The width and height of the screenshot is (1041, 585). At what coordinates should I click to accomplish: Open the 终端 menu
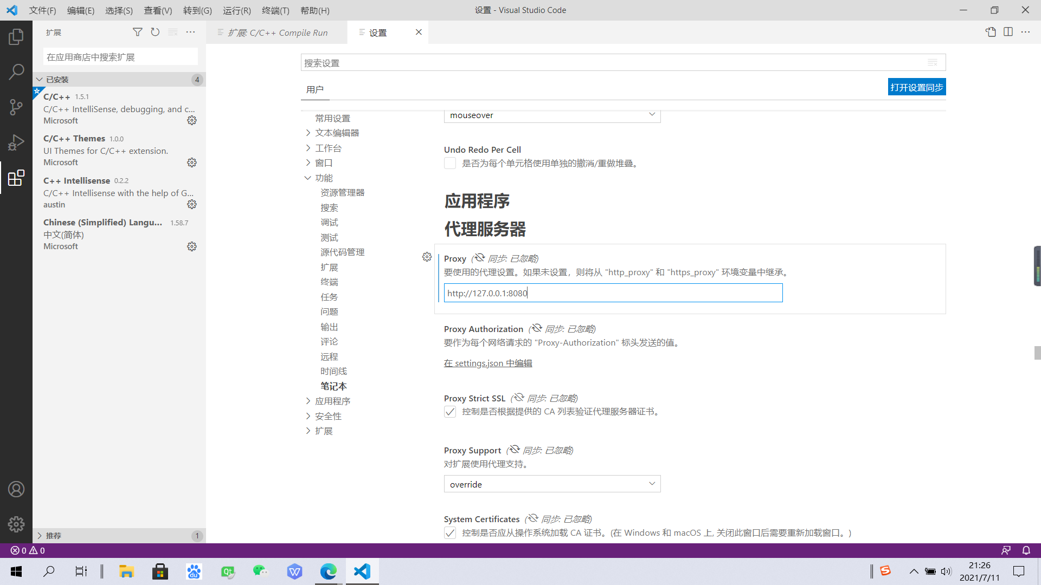pyautogui.click(x=275, y=10)
